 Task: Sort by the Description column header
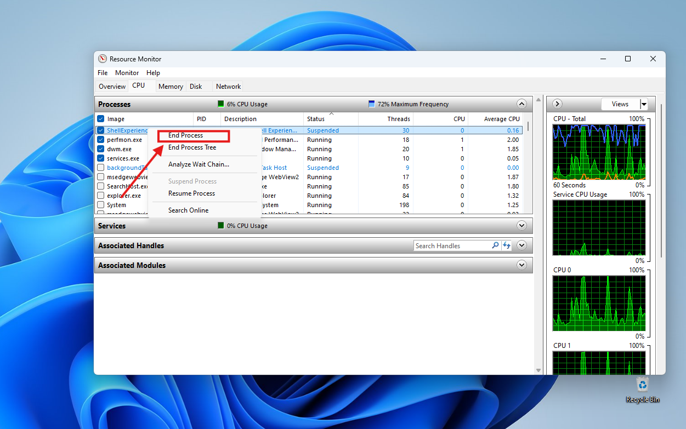[262, 119]
